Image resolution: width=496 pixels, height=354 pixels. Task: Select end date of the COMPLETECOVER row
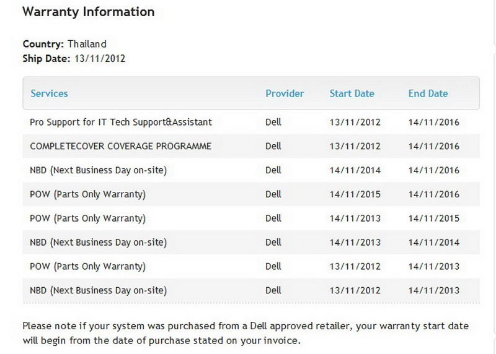coord(434,147)
